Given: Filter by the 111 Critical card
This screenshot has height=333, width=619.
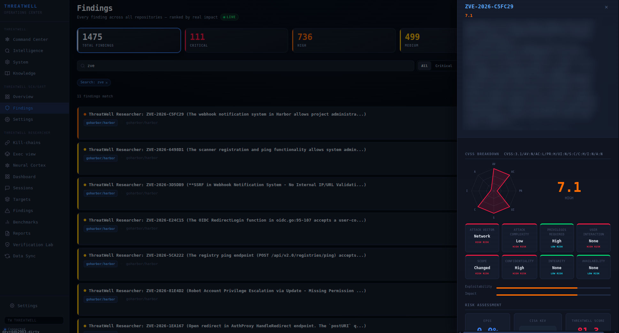Looking at the screenshot, I should click(236, 40).
